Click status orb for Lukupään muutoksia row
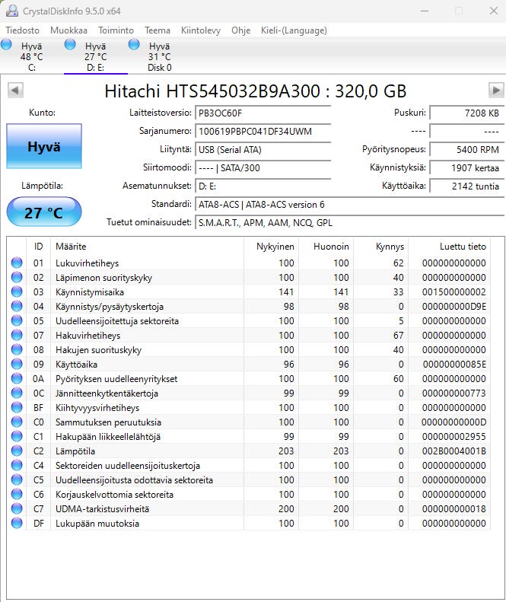This screenshot has height=602, width=506. [x=17, y=524]
